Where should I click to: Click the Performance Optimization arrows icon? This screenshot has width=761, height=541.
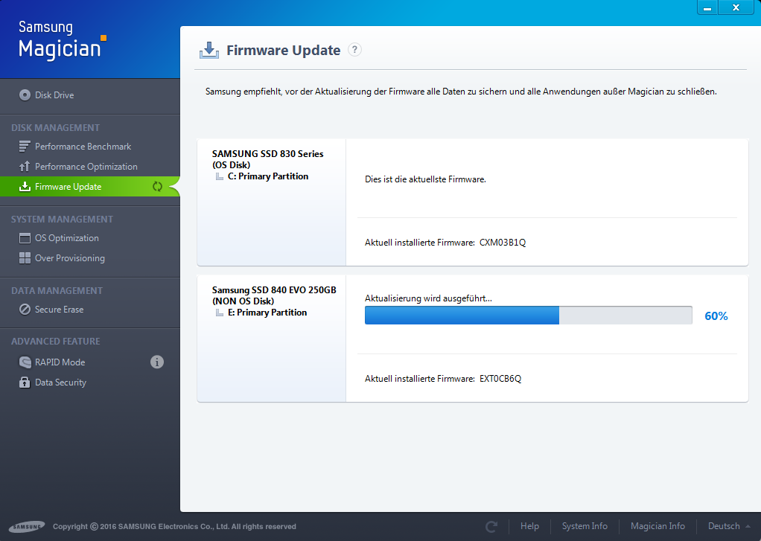pyautogui.click(x=25, y=167)
